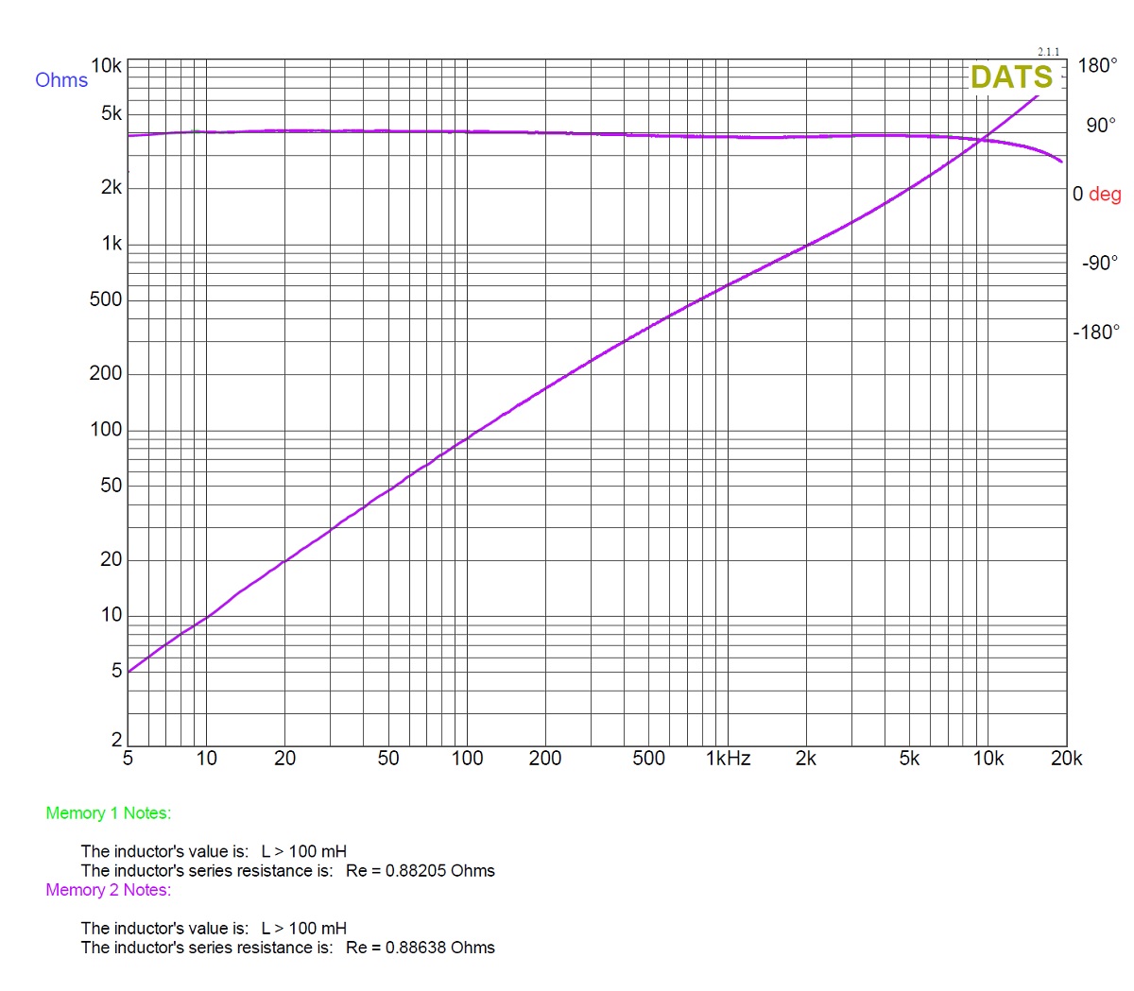Click the '180°' phase axis label
The image size is (1134, 991).
[1098, 66]
